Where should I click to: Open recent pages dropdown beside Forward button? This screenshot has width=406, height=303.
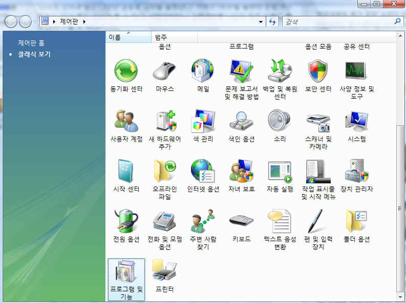click(35, 22)
